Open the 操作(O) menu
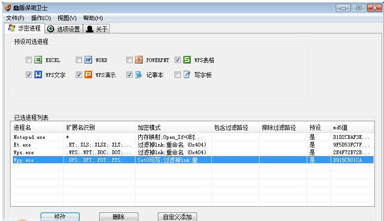Image resolution: width=384 pixels, height=221 pixels. coord(41,18)
